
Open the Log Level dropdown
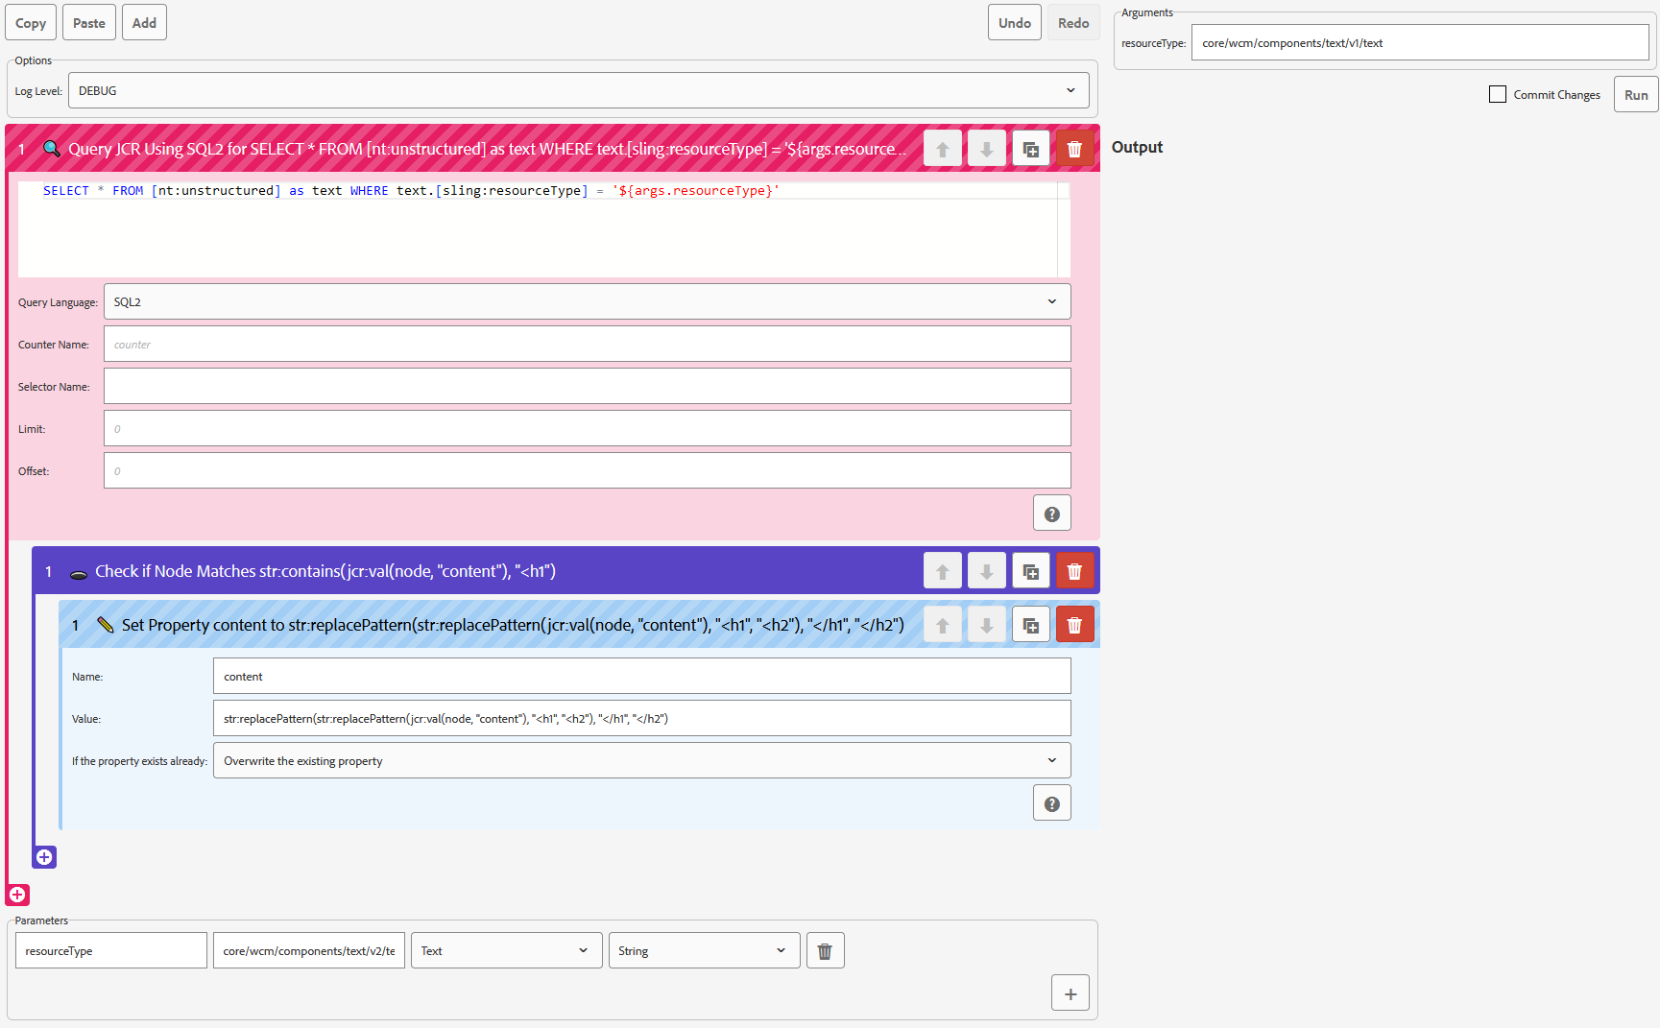(579, 90)
